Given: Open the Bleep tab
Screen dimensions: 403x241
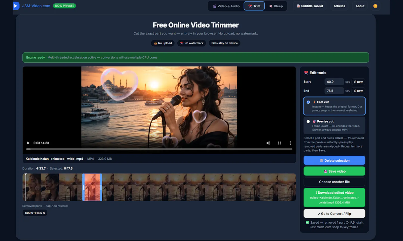Looking at the screenshot, I should click(276, 6).
